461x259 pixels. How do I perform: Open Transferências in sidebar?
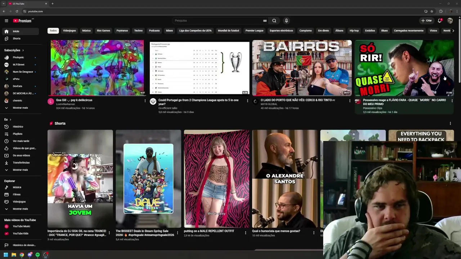point(20,163)
